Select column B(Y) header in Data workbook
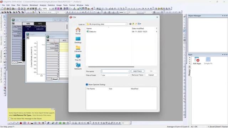228x128 pixels. click(x=40, y=23)
